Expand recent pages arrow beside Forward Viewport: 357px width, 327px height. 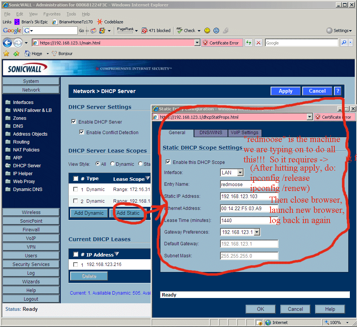coord(26,43)
